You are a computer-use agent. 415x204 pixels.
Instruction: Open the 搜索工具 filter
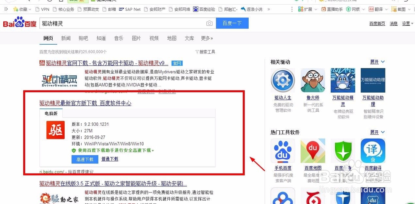pos(205,52)
